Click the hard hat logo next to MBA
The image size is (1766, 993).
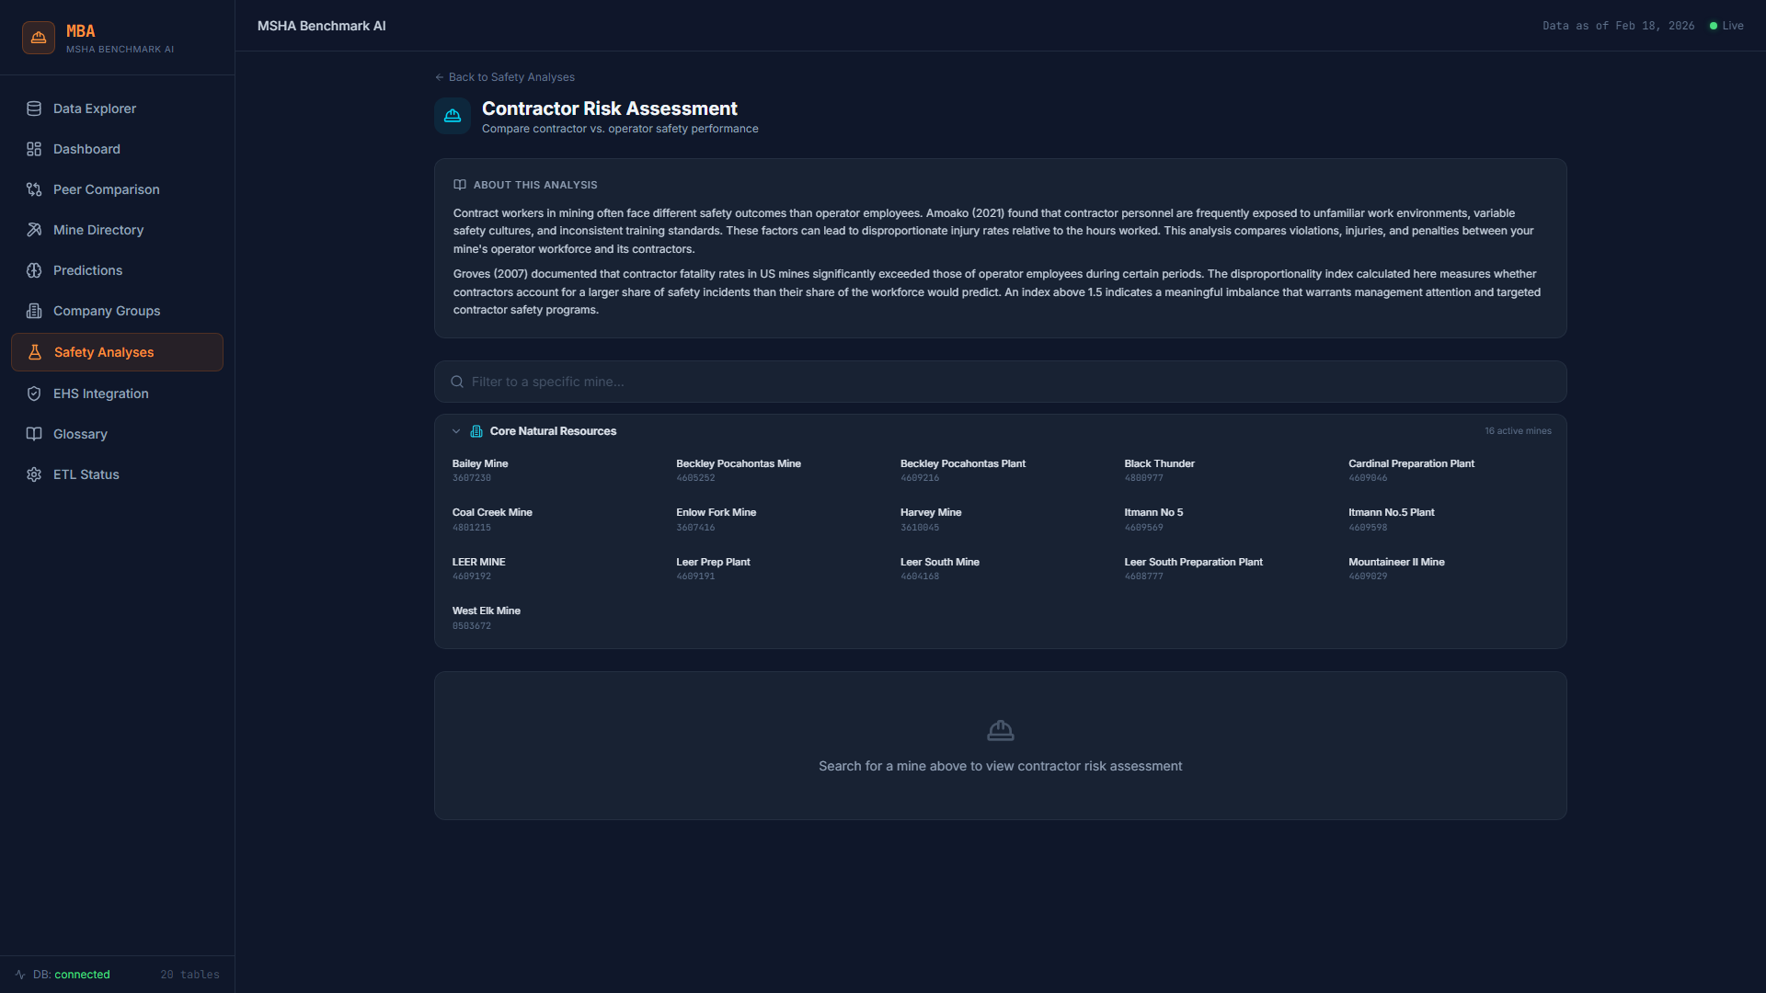pos(38,37)
